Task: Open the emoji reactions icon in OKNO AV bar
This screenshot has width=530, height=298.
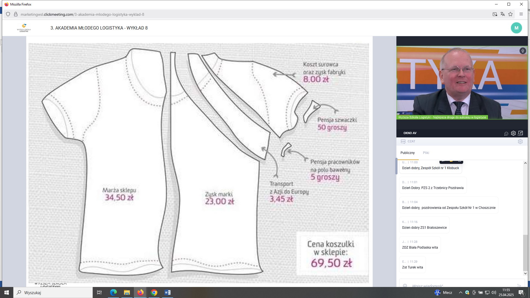Action: [x=506, y=134]
